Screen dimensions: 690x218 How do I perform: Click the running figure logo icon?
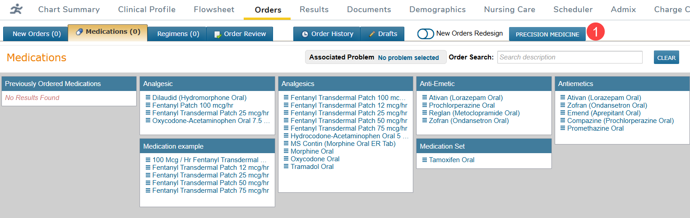[16, 9]
